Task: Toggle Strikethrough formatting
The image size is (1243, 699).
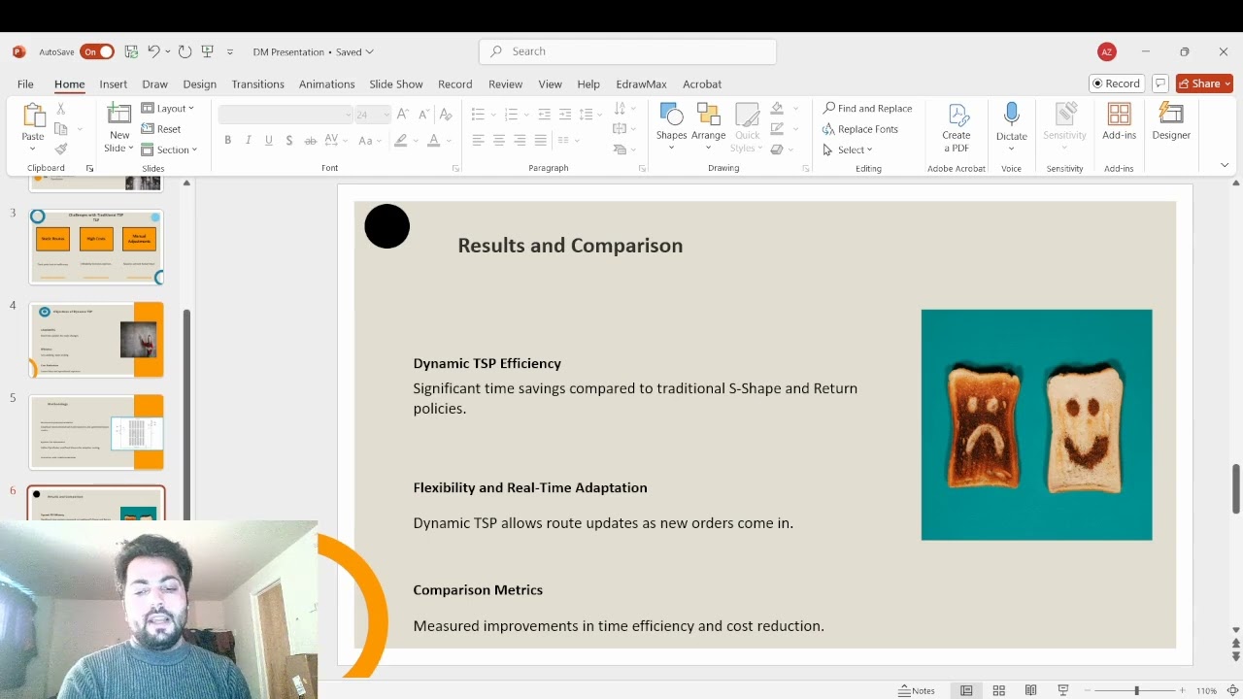Action: coord(310,141)
